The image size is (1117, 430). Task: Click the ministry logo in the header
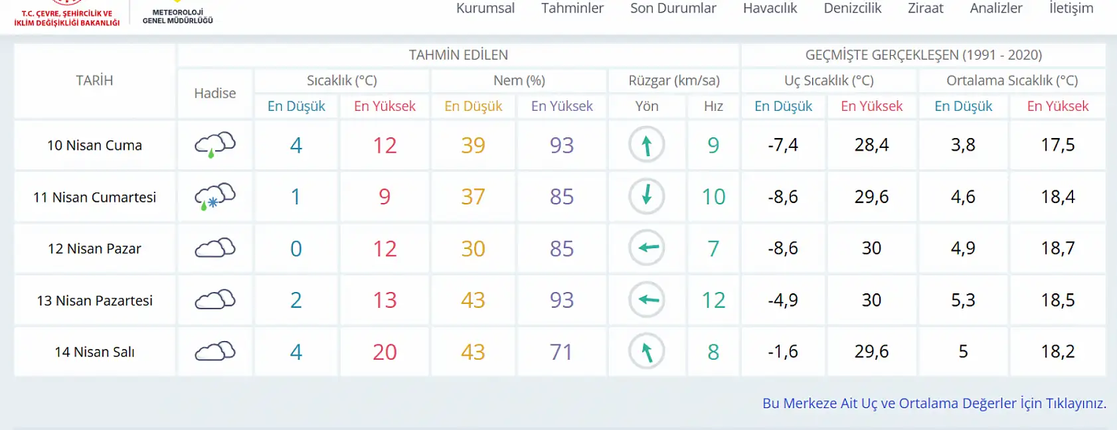(x=67, y=13)
